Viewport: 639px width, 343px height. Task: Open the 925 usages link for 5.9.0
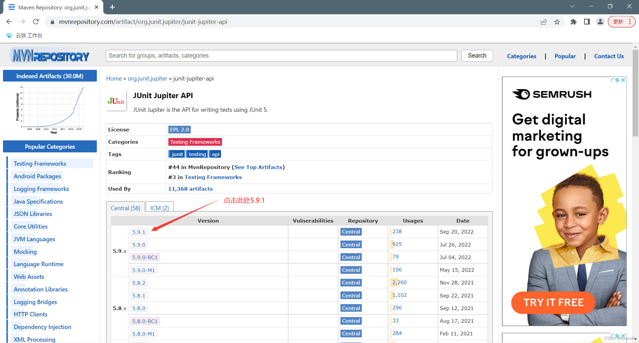pos(397,244)
